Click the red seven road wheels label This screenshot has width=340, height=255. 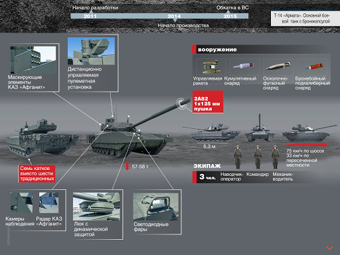[37, 174]
